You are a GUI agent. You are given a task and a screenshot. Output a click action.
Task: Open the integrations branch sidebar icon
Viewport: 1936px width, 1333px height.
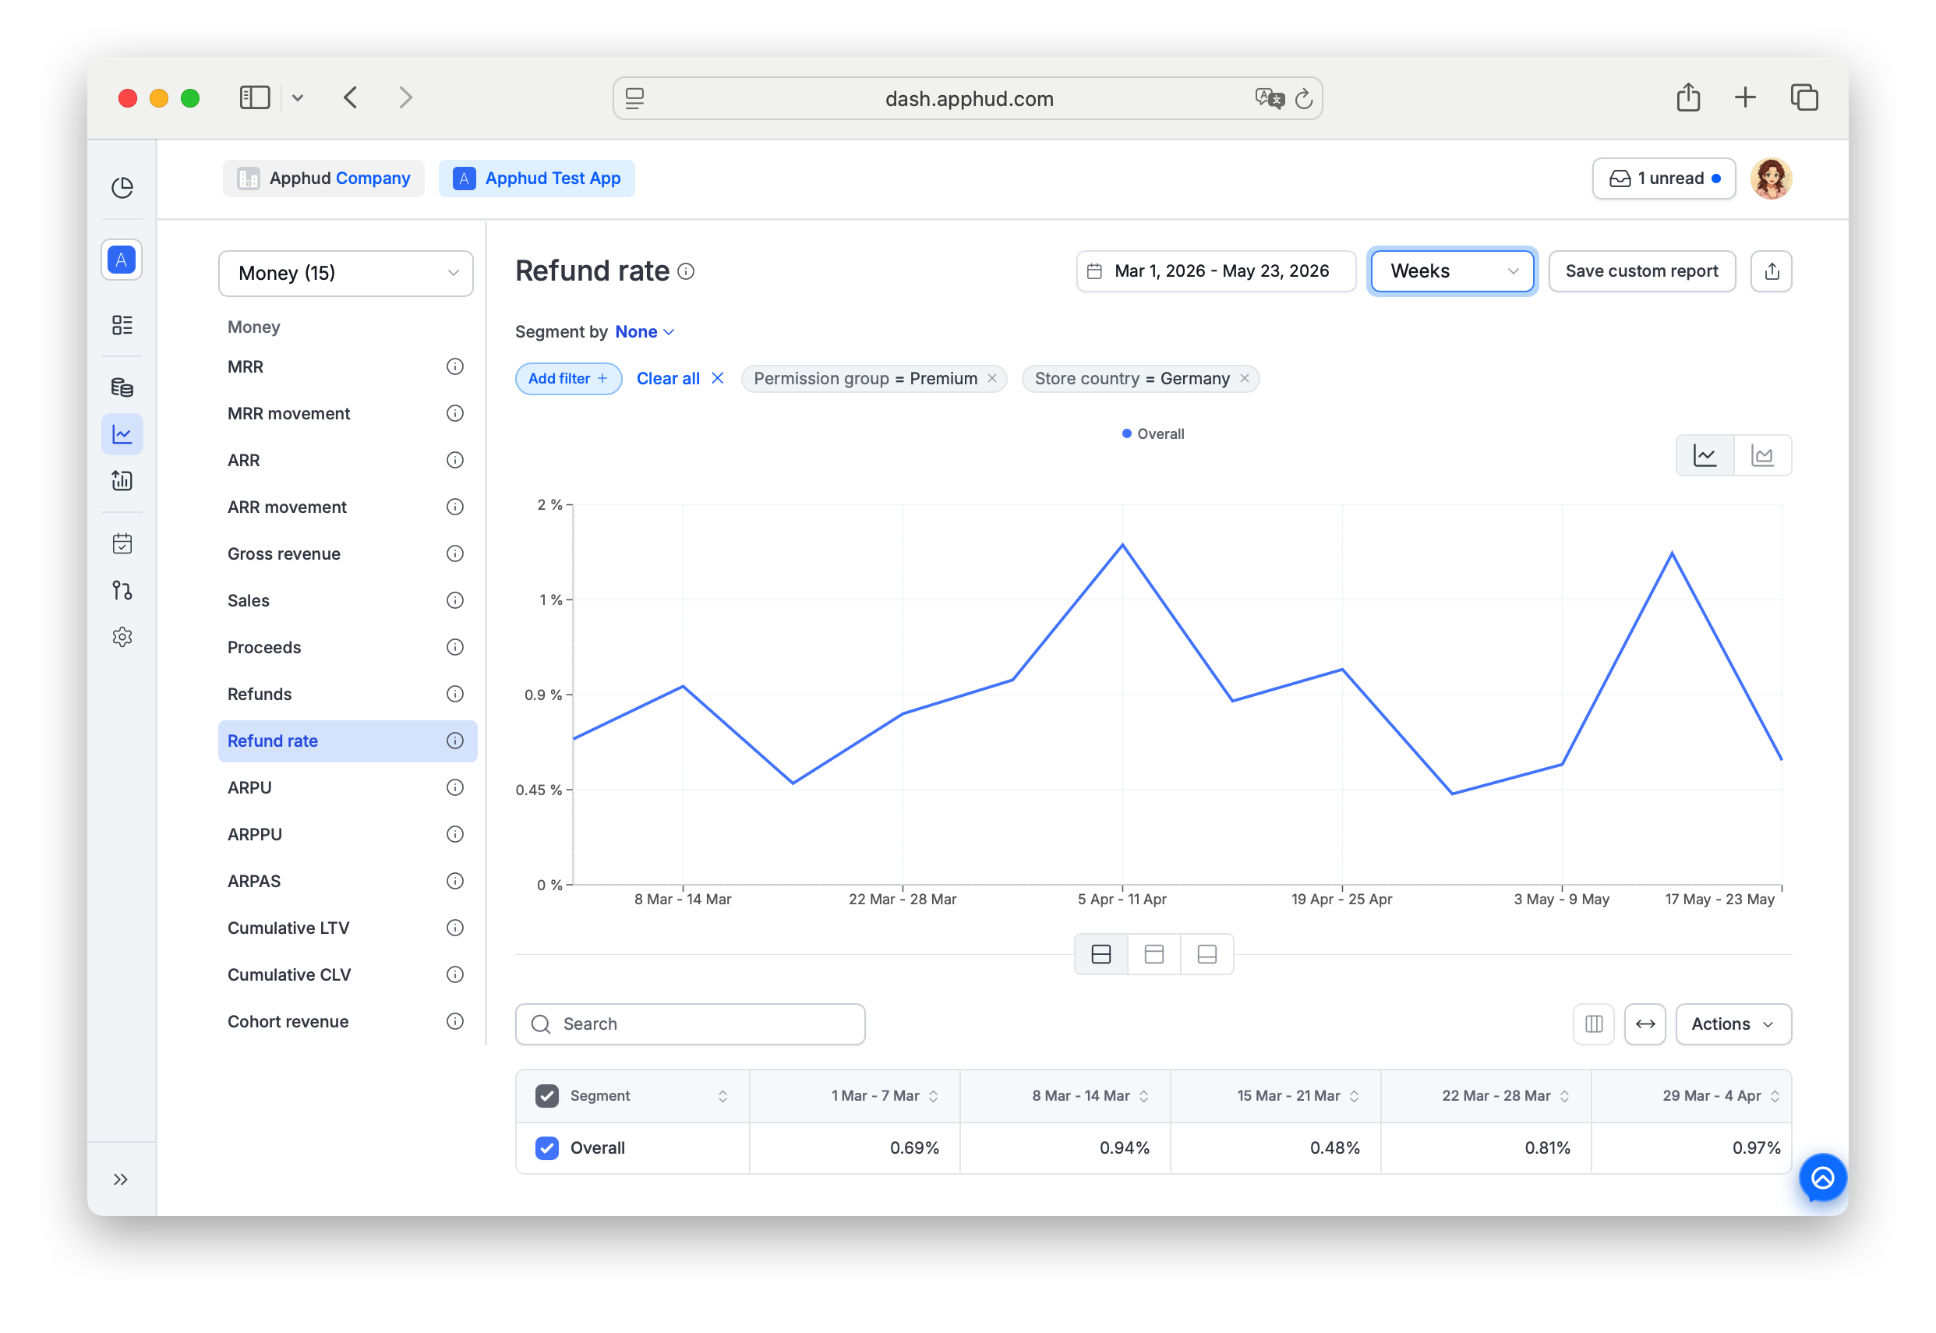pos(122,592)
